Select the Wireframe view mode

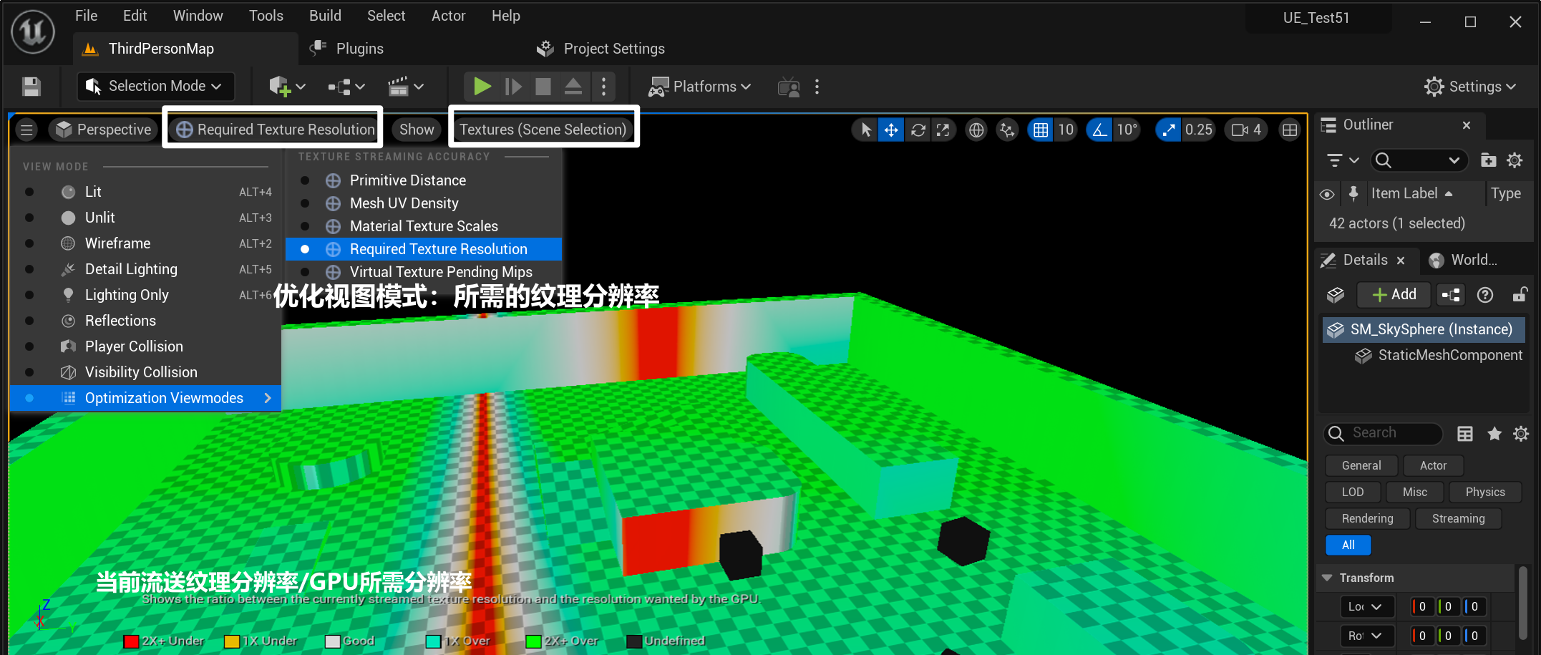[146, 243]
